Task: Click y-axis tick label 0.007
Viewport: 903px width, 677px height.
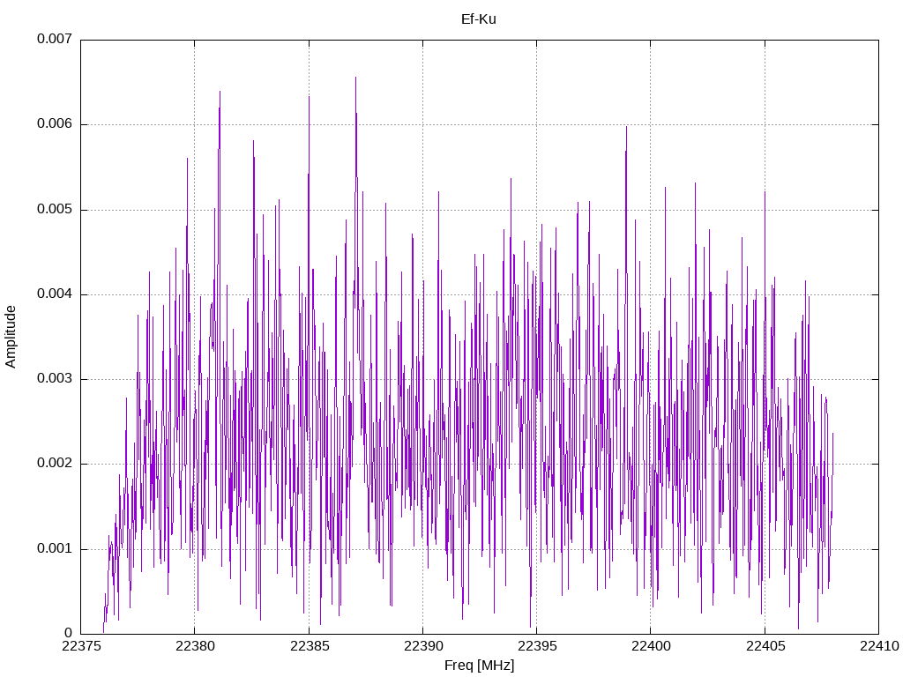Action: pos(55,39)
